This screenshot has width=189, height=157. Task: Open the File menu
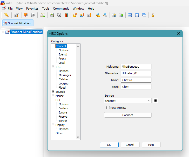coord(10,9)
